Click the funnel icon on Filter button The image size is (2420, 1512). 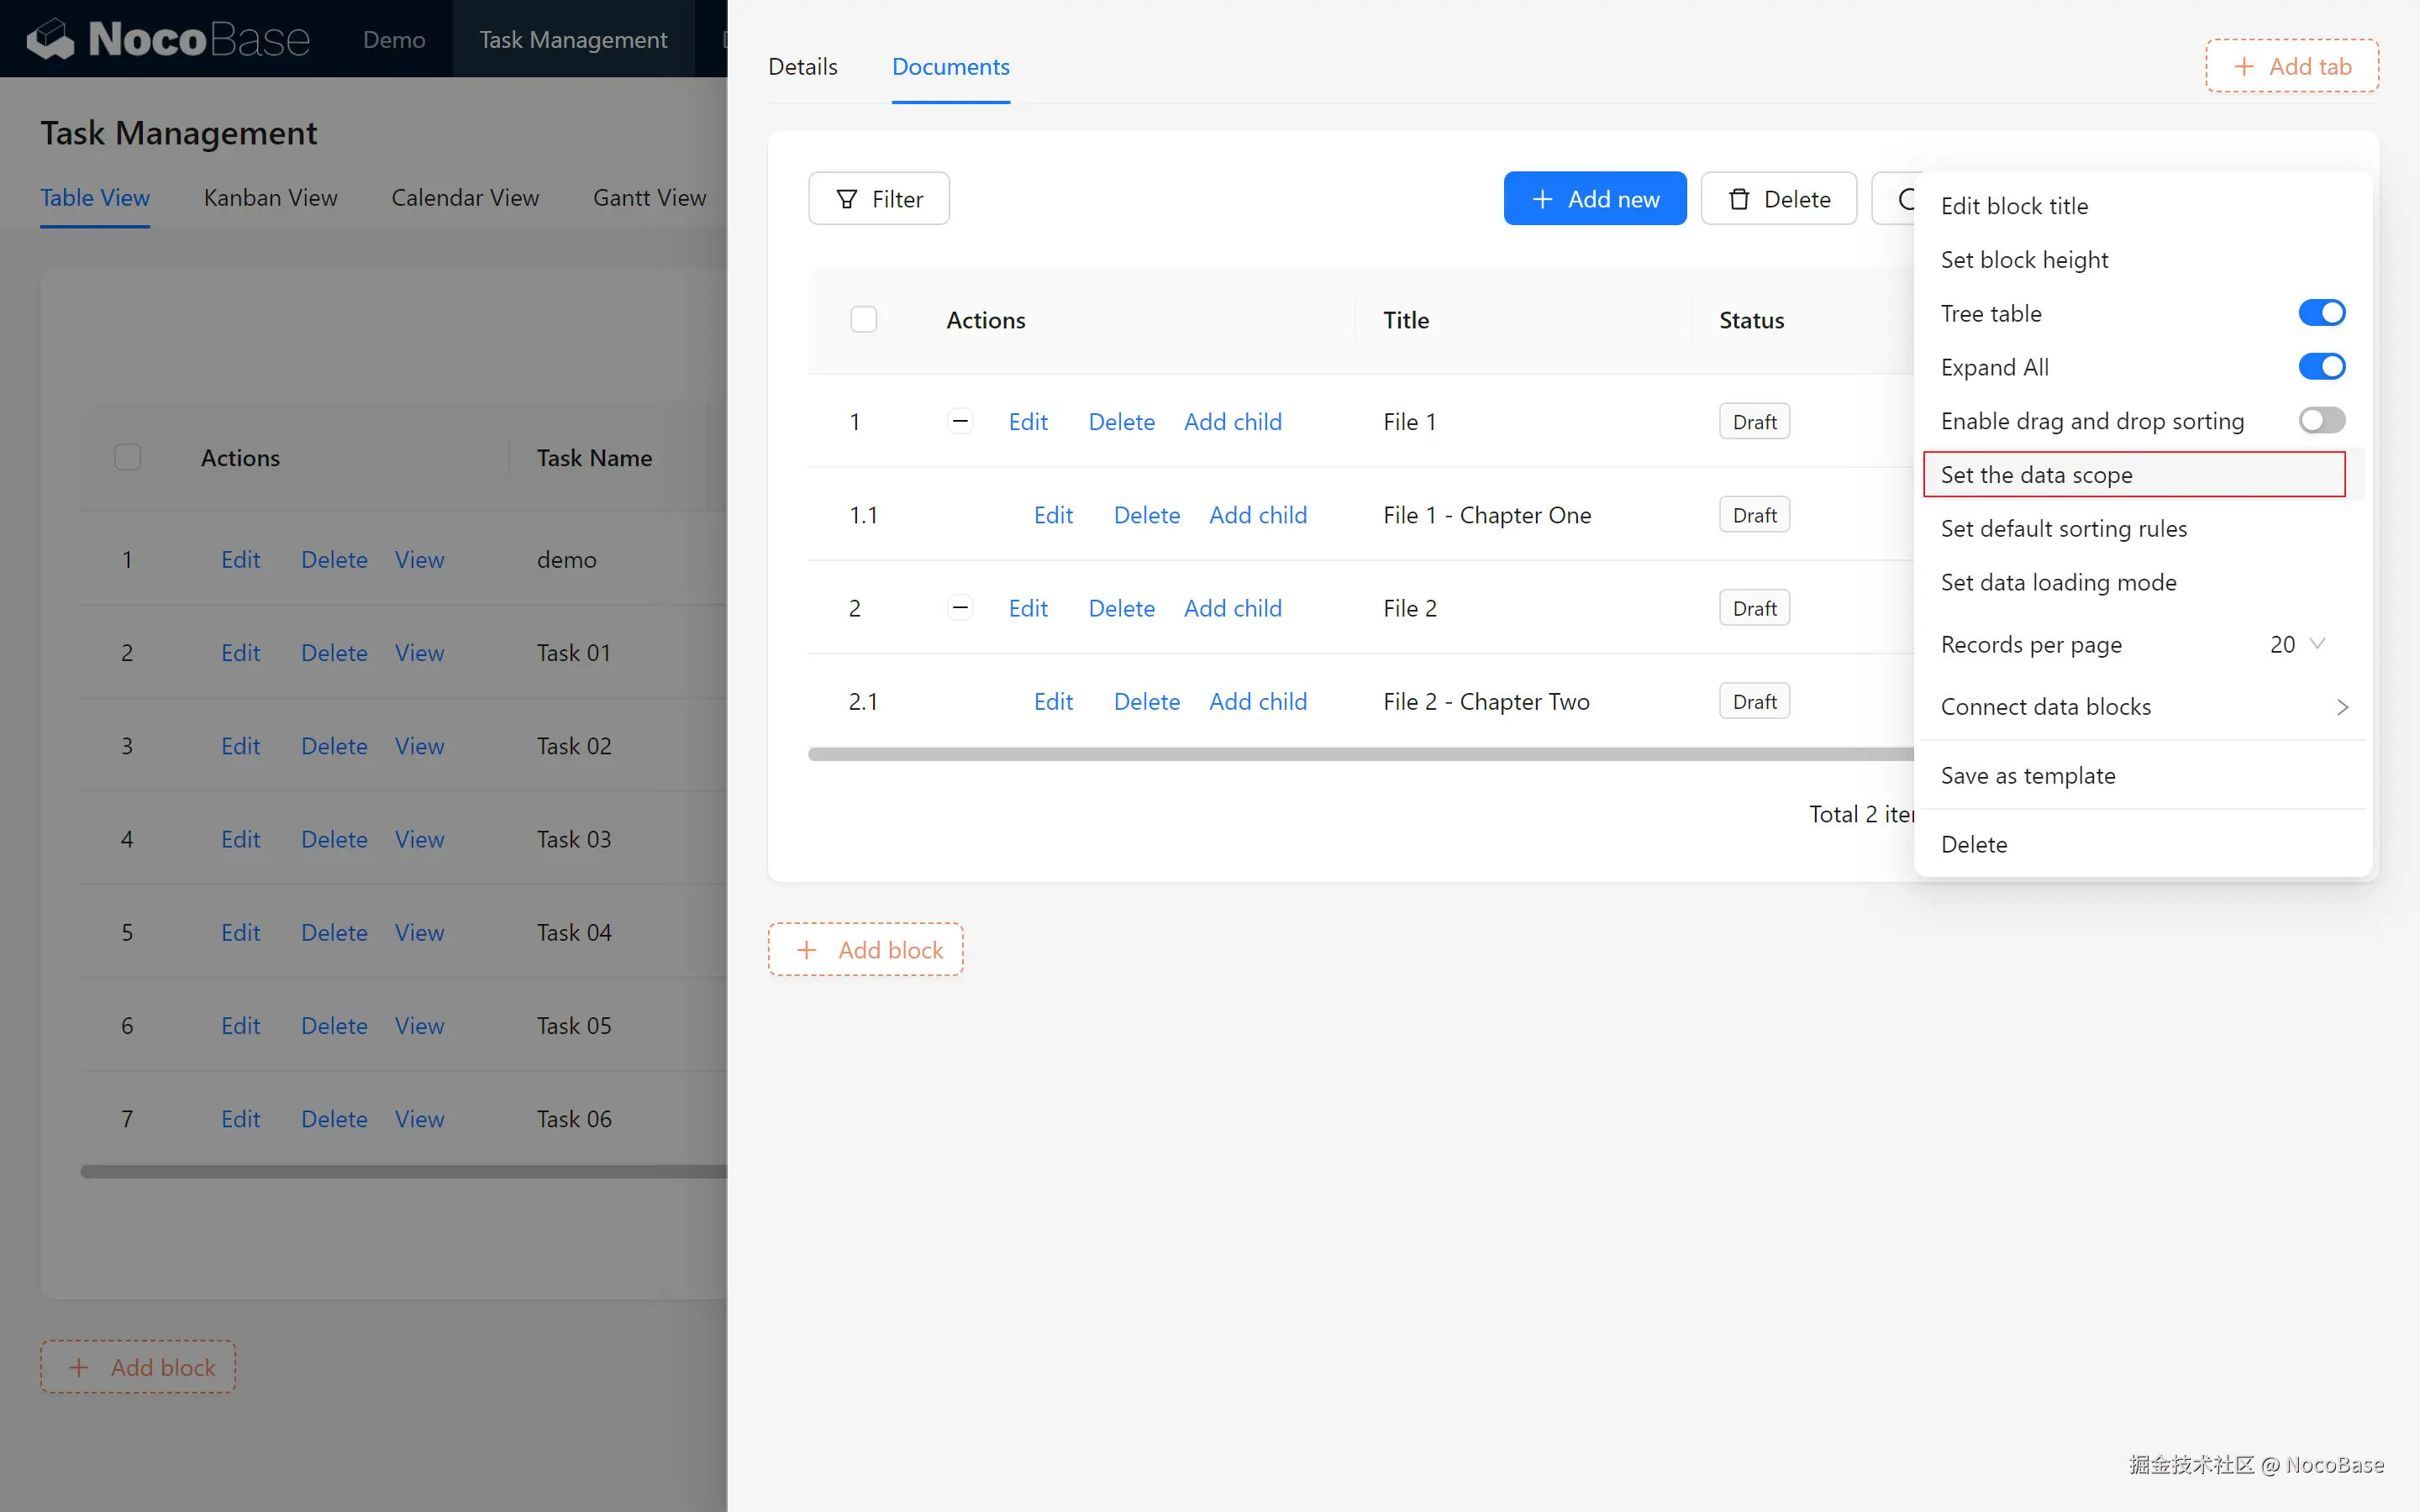pyautogui.click(x=846, y=199)
